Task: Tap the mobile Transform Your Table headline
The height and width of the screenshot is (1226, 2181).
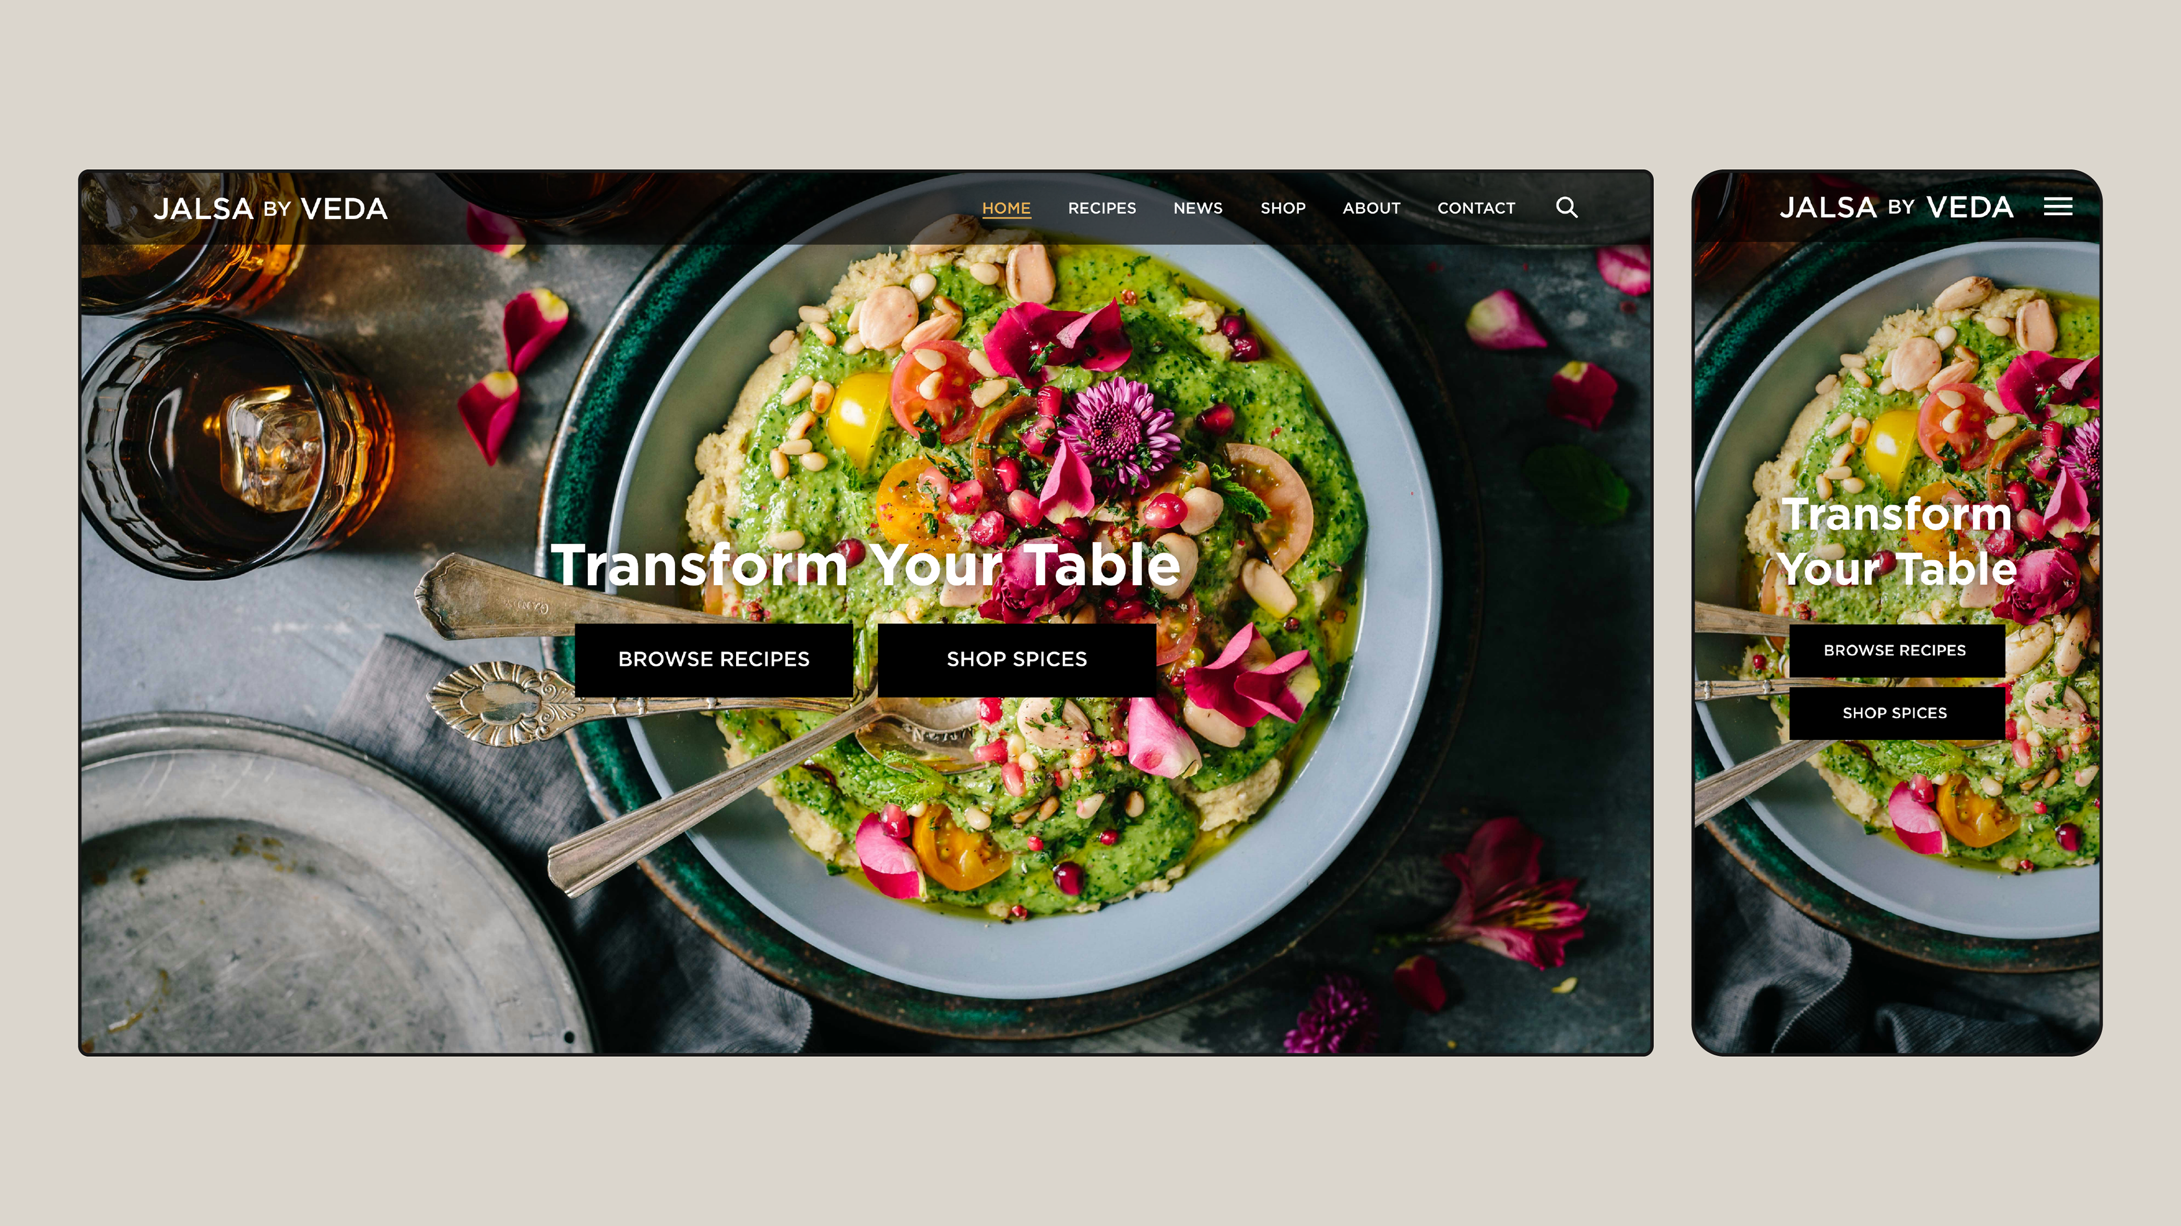Action: point(1896,541)
